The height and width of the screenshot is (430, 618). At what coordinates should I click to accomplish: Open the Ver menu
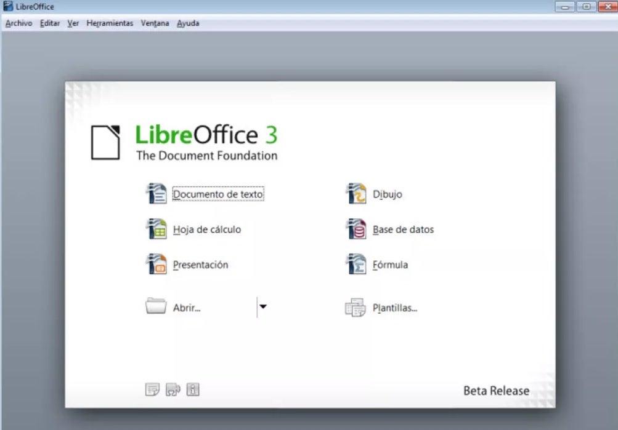(x=73, y=23)
